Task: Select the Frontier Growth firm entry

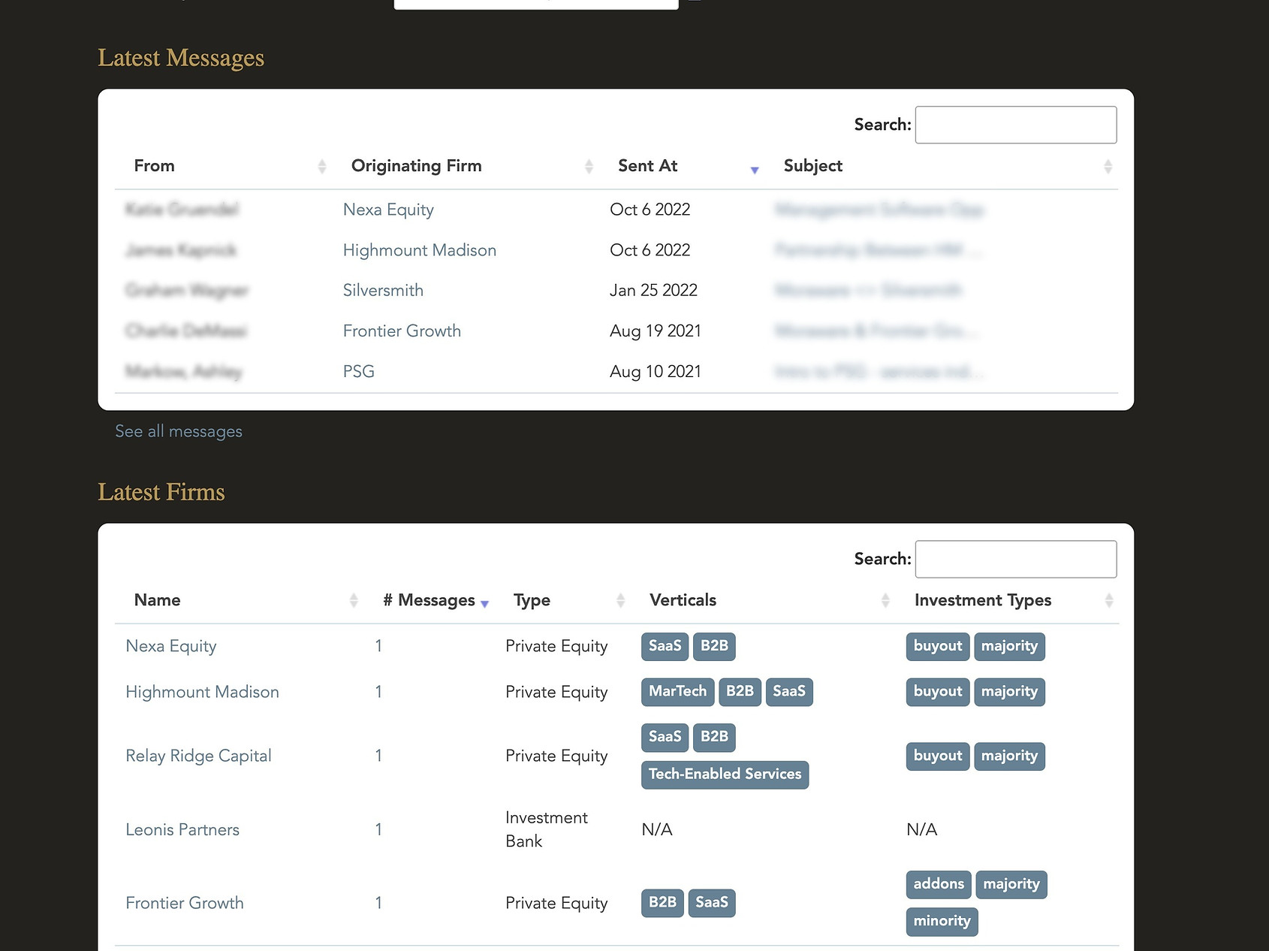Action: tap(184, 902)
